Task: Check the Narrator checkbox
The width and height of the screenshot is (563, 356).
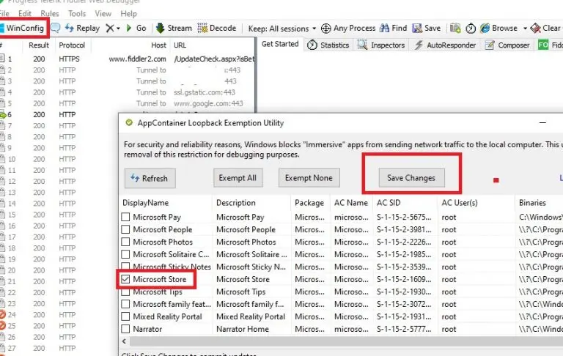Action: (x=125, y=329)
